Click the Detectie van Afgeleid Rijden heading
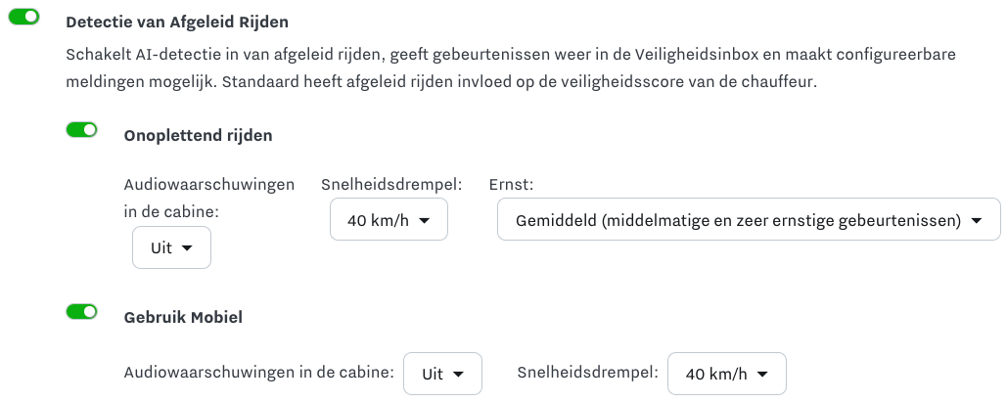1007x402 pixels. tap(177, 21)
